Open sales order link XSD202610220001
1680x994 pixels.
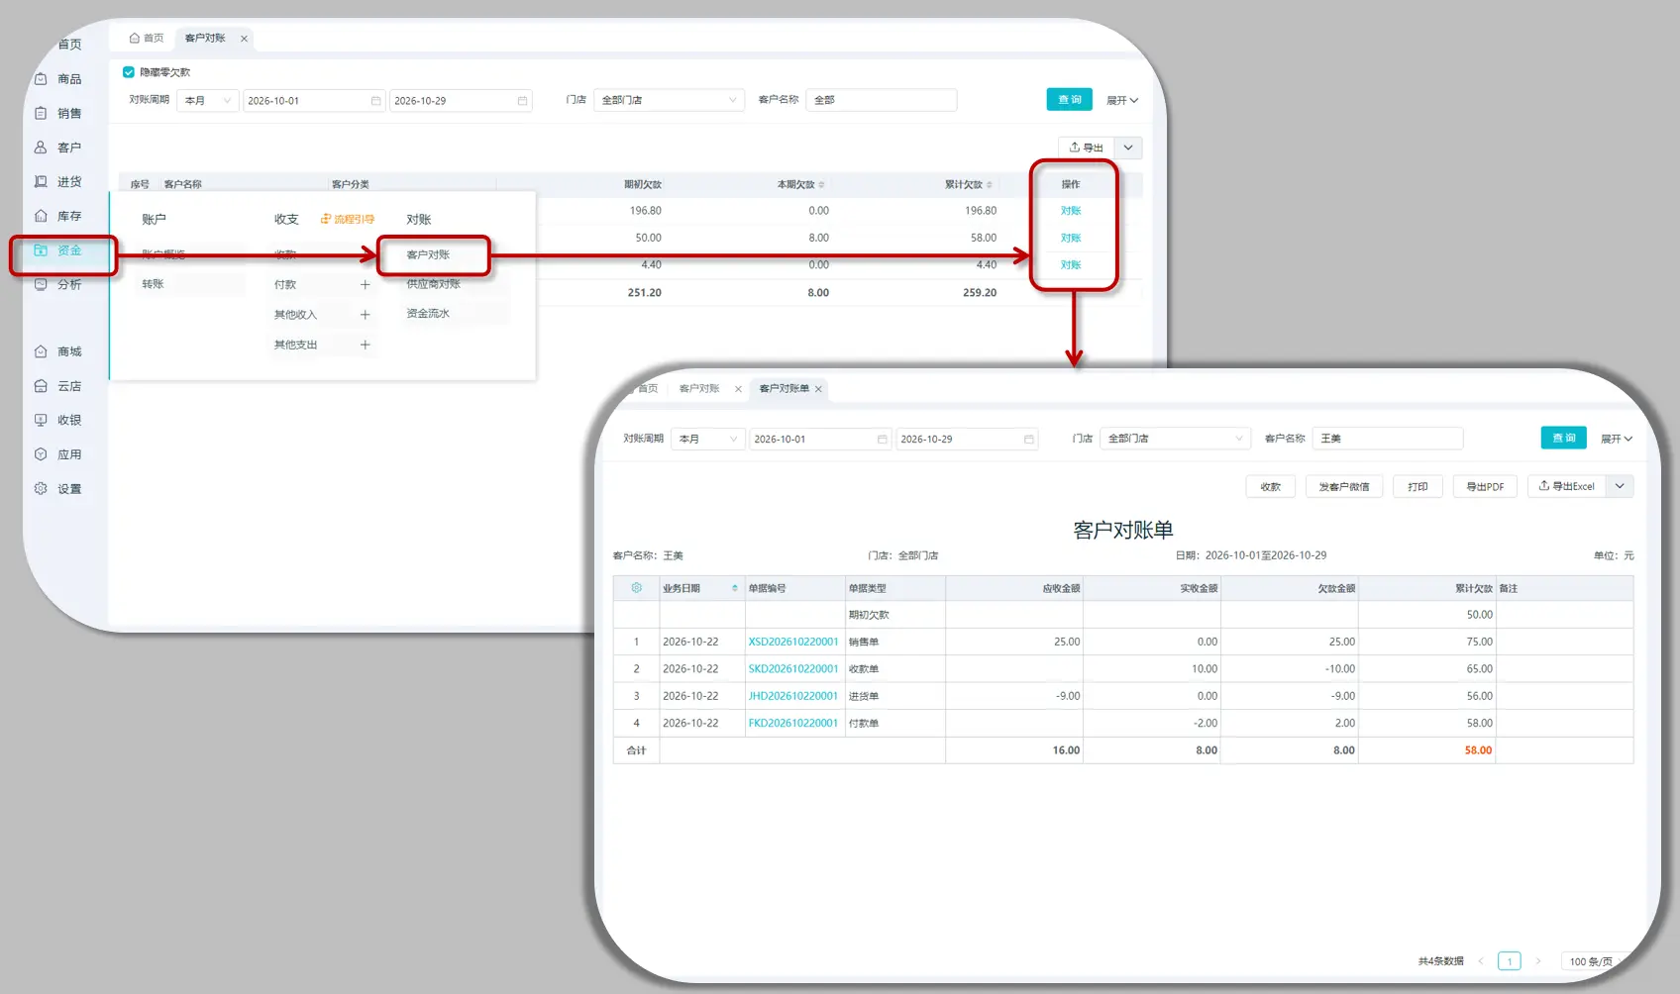pyautogui.click(x=793, y=642)
